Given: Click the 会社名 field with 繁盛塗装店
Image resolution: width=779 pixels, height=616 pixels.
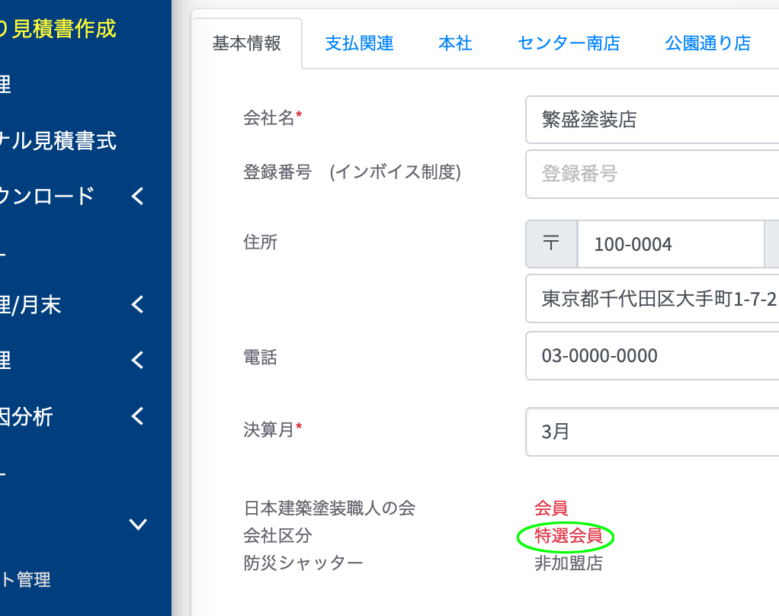Looking at the screenshot, I should [x=652, y=120].
